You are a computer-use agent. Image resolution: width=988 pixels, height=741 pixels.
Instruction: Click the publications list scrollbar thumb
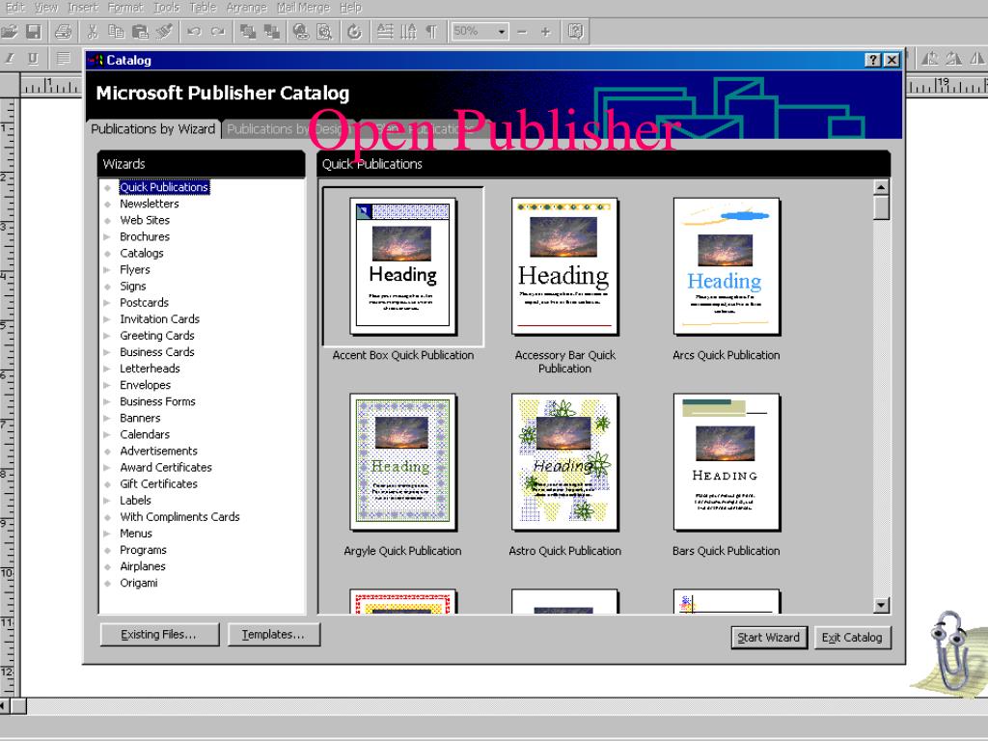[881, 208]
